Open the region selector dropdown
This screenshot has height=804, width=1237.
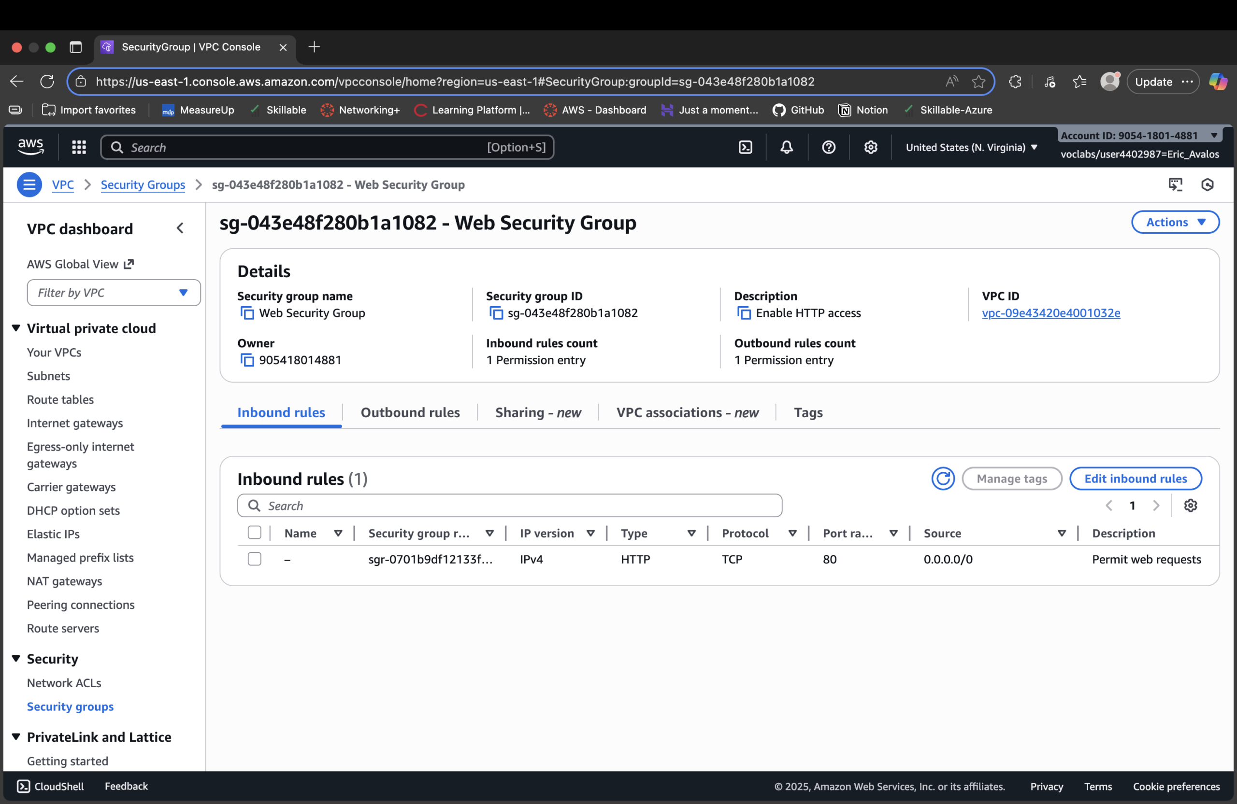pos(971,147)
